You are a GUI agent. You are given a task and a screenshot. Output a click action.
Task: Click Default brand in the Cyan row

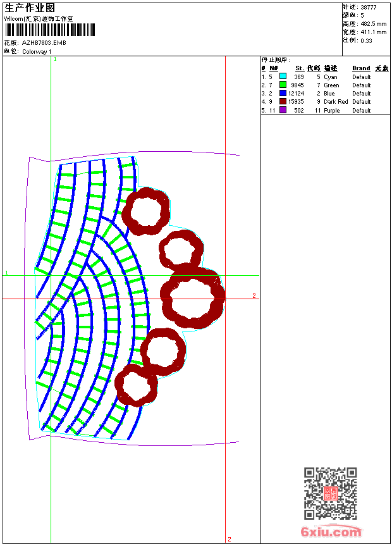coord(362,77)
